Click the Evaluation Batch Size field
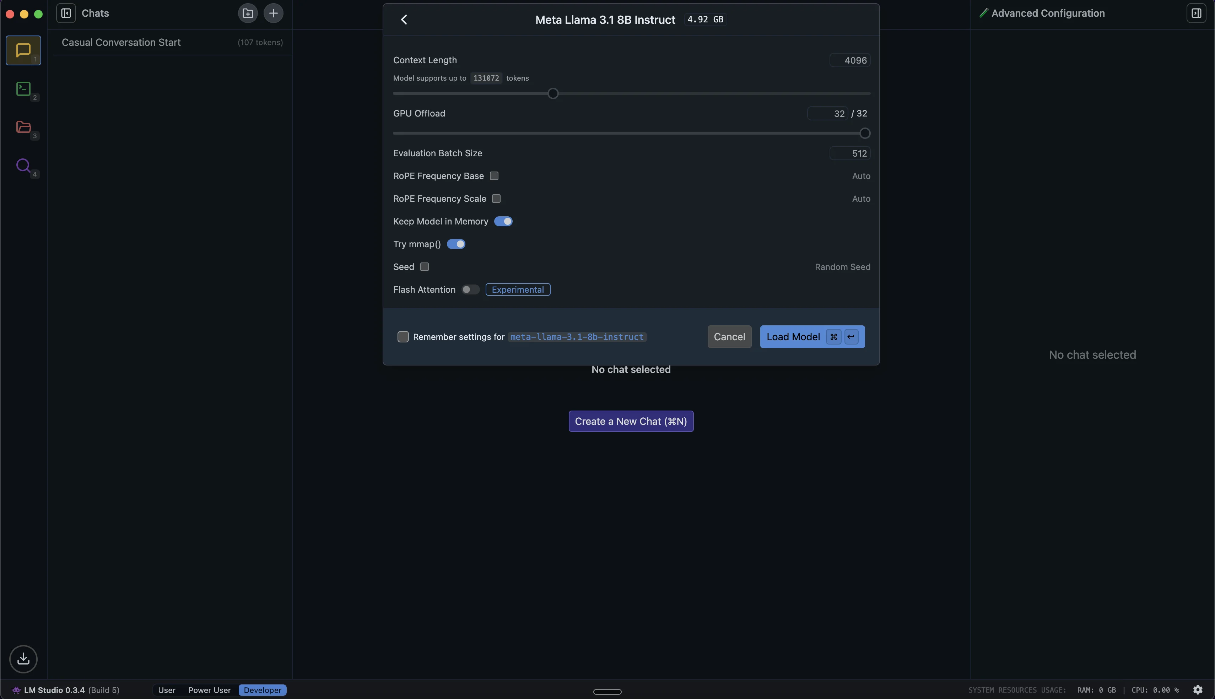The width and height of the screenshot is (1215, 699). (850, 153)
